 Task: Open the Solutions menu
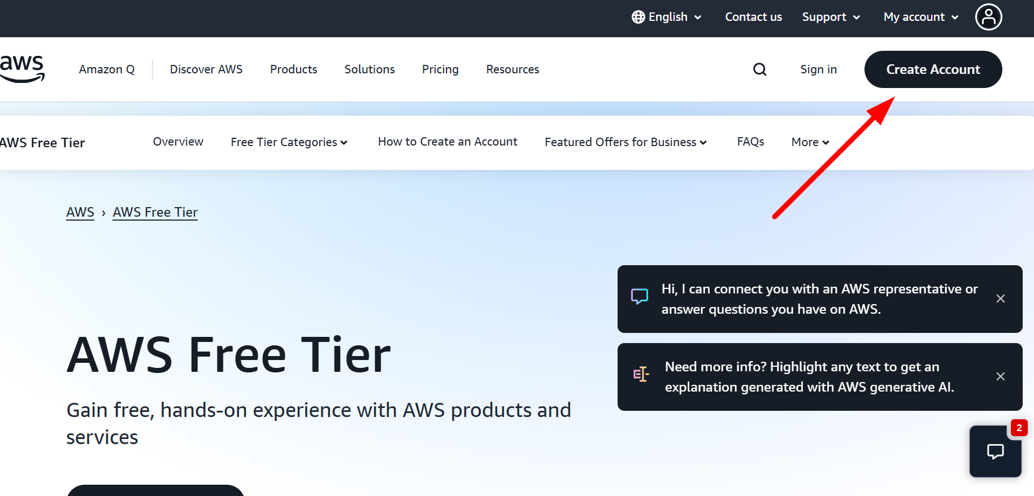370,69
